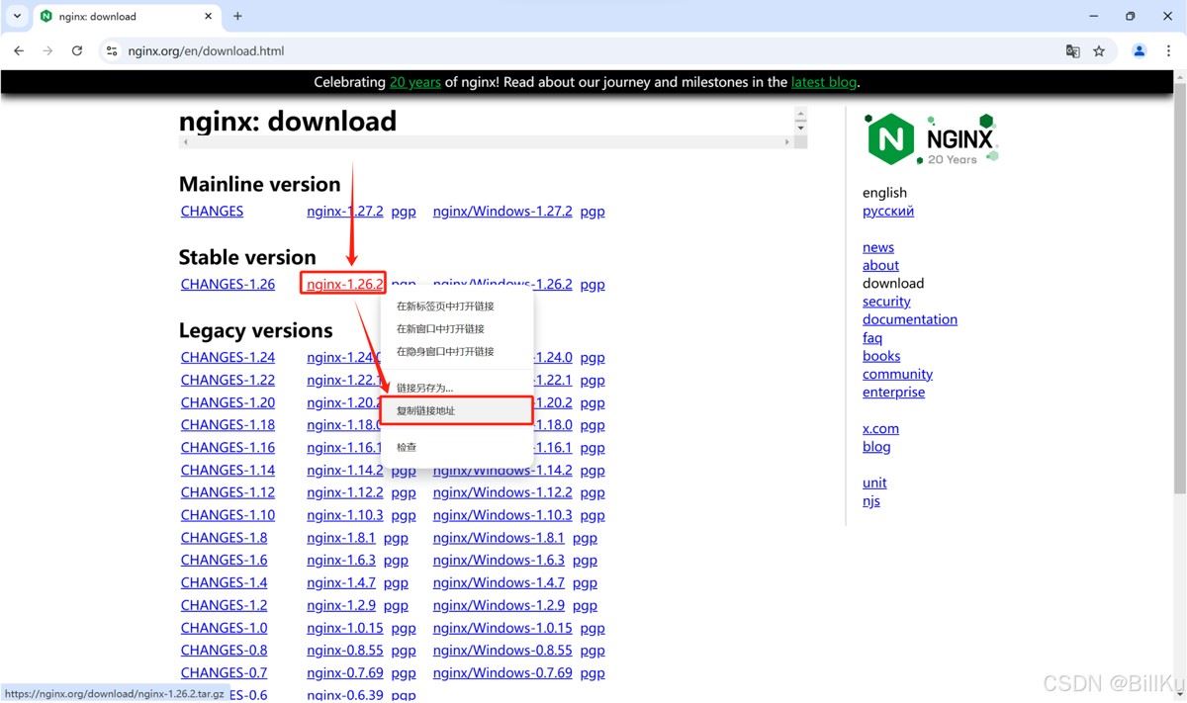Viewport: 1187px width, 703px height.
Task: Open the faq sidebar link
Action: (872, 337)
